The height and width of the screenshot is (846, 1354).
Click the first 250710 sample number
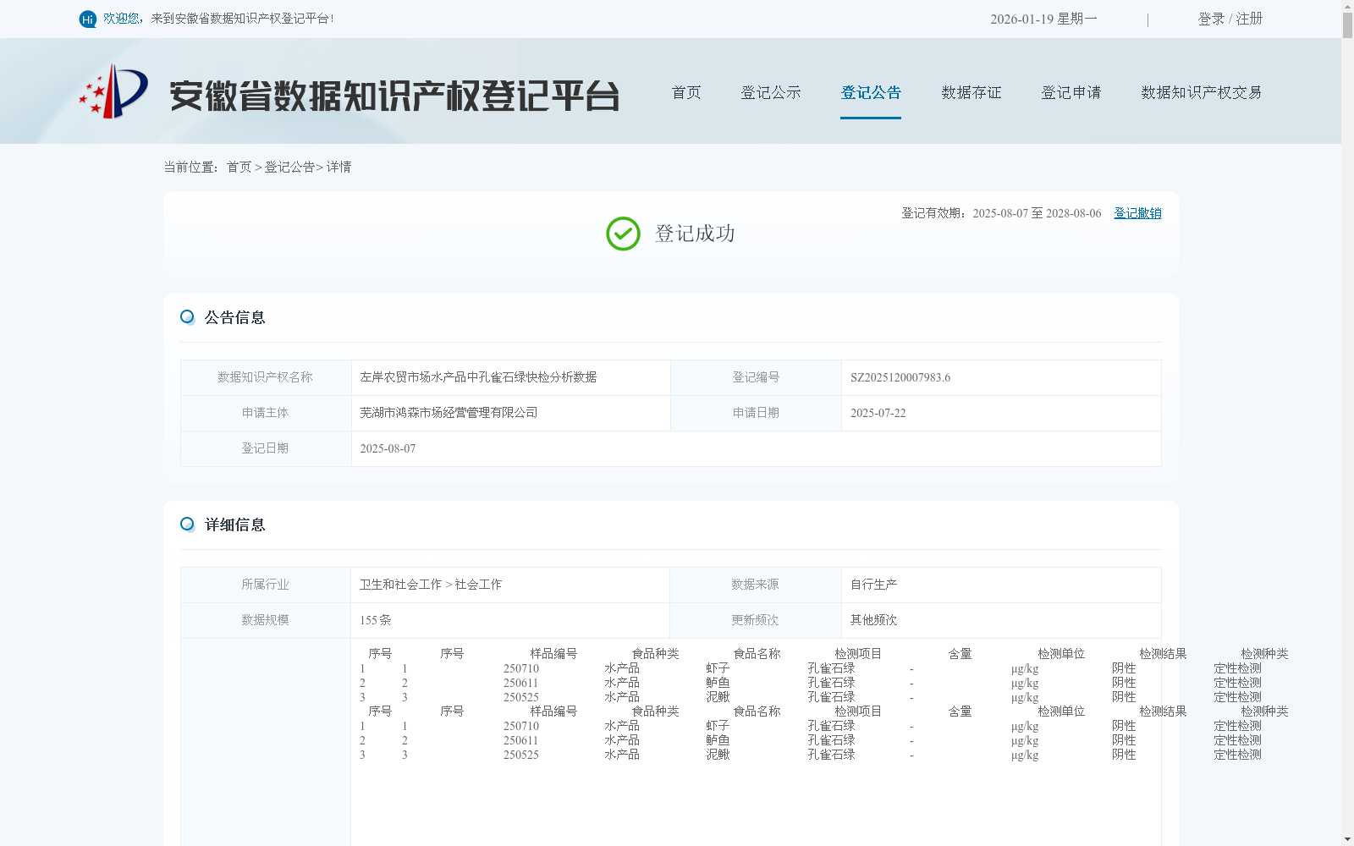521,668
